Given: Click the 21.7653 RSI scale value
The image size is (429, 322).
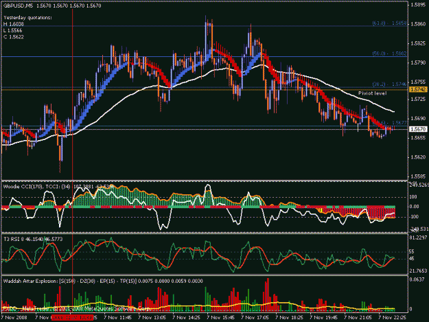Looking at the screenshot, I should point(418,271).
